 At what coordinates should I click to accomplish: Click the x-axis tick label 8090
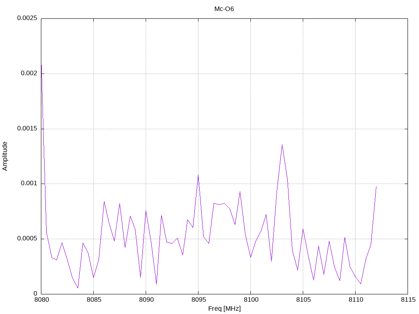[x=146, y=300]
